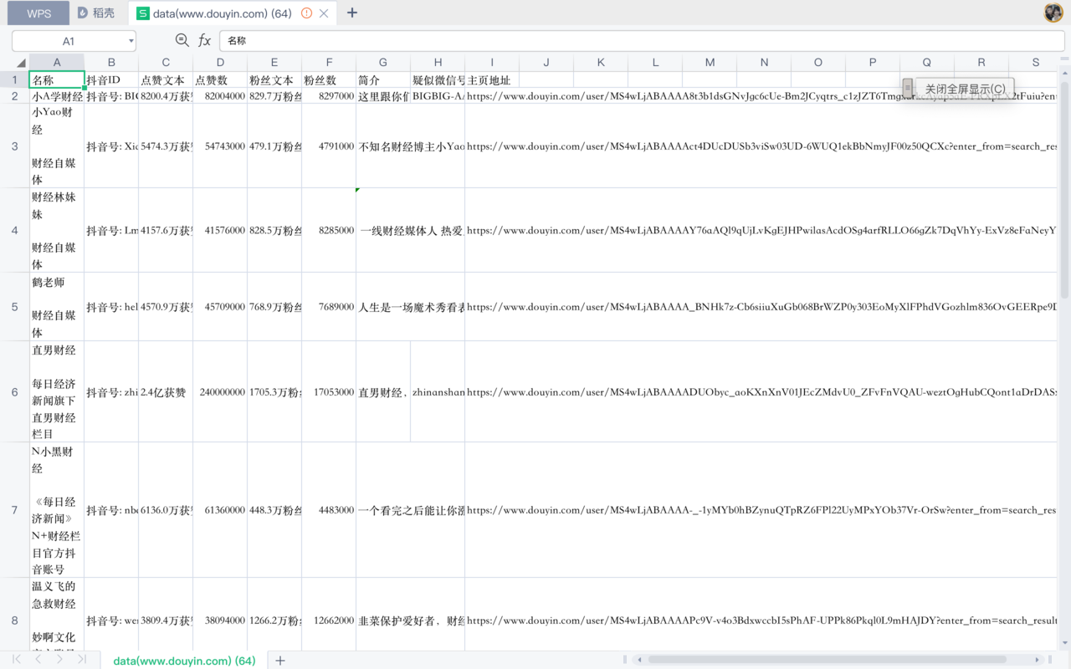Image resolution: width=1071 pixels, height=669 pixels.
Task: Click cell A1 containing 名称
Action: 57,80
